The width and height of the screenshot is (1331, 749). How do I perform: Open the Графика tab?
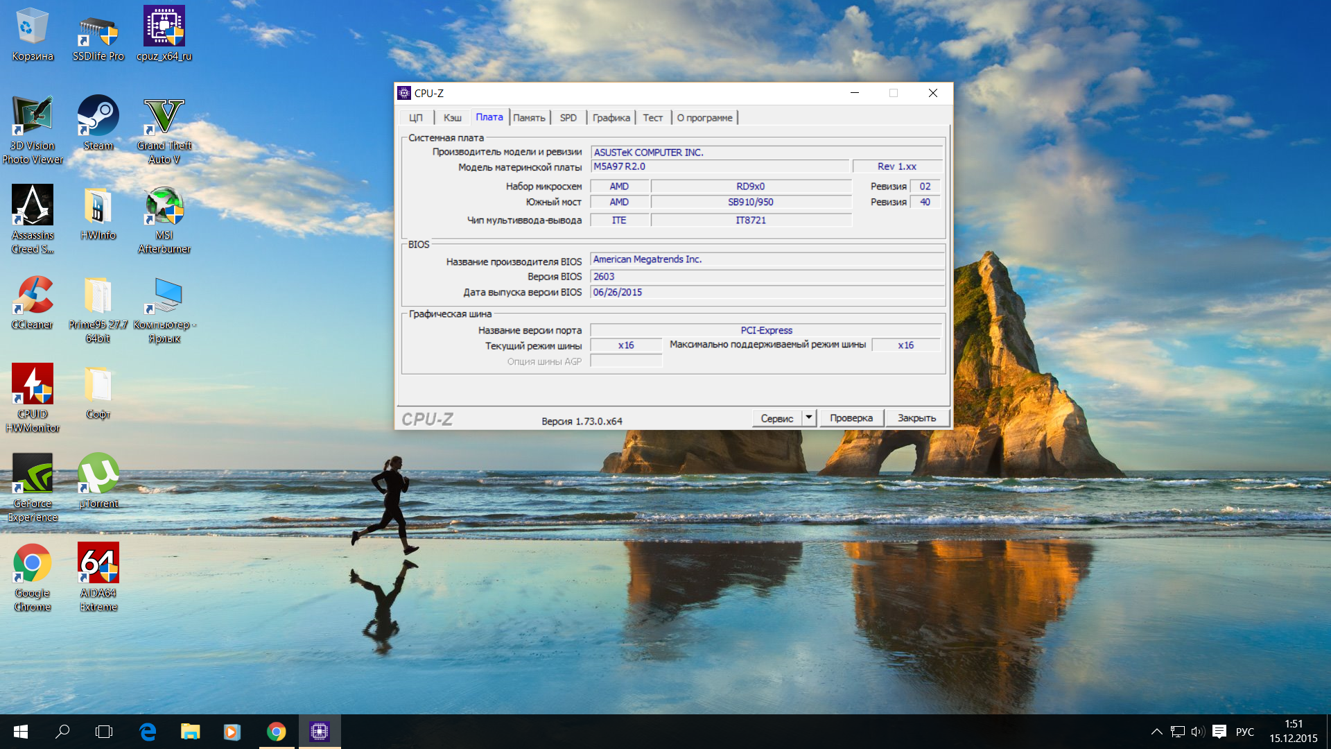click(x=611, y=118)
